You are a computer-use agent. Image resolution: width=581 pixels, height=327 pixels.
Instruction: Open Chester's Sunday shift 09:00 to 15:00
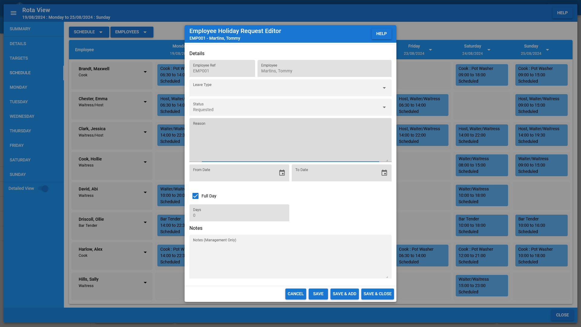click(x=541, y=105)
